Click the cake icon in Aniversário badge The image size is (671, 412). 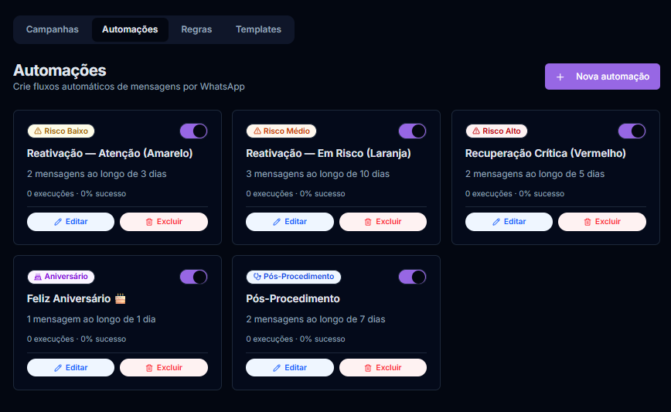(38, 277)
